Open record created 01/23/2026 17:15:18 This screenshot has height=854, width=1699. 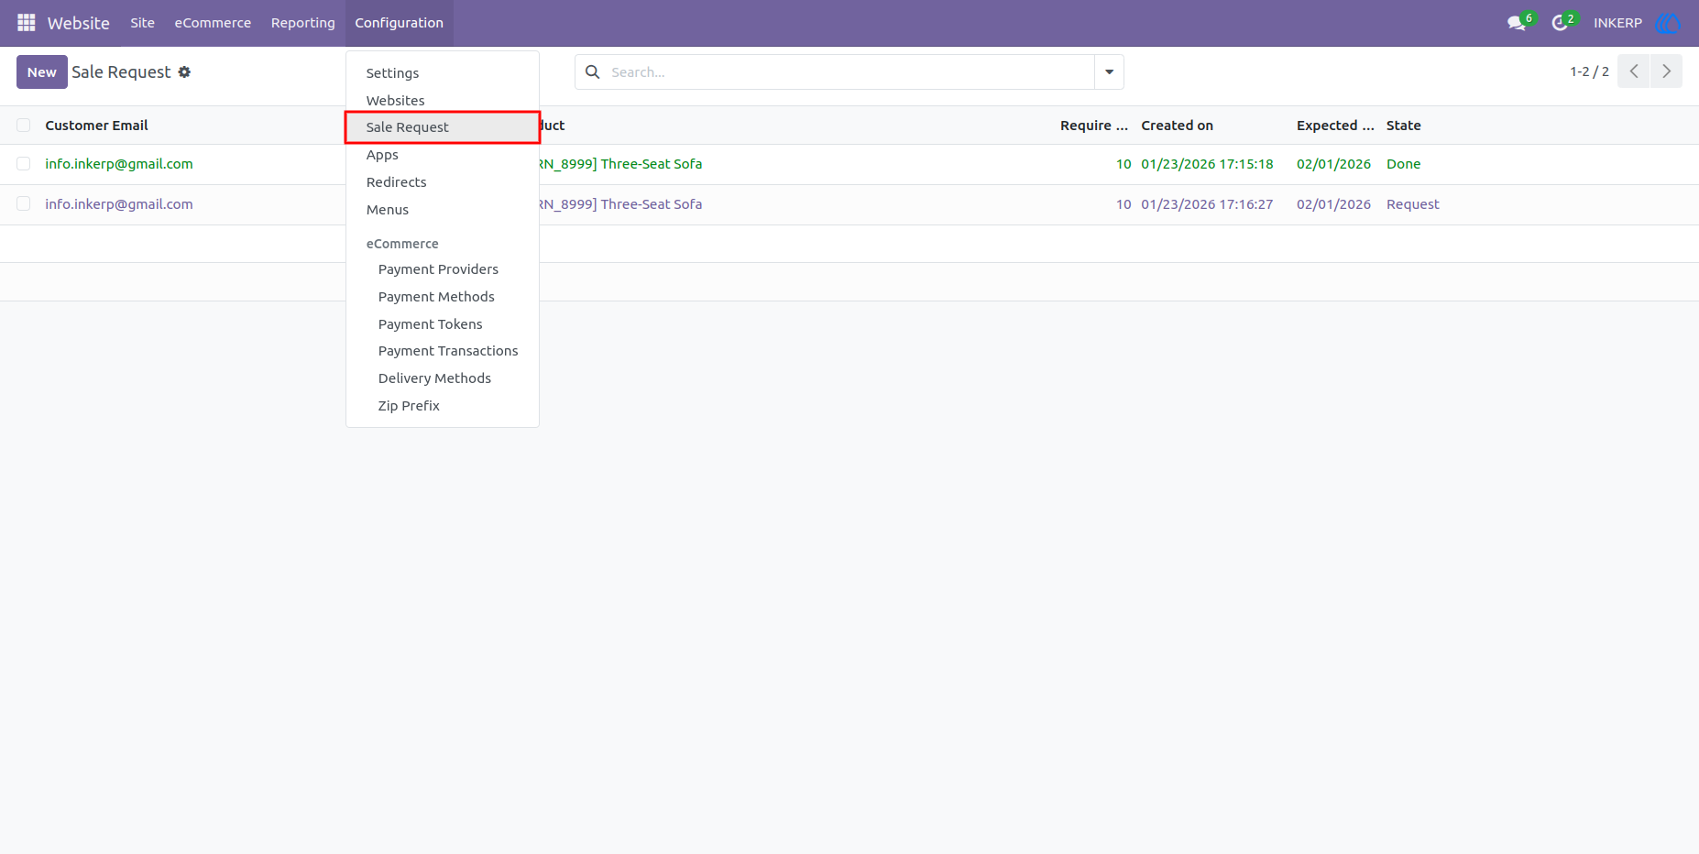1207,164
